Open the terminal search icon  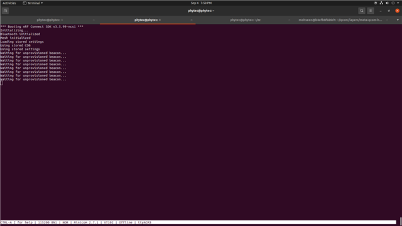point(362,11)
